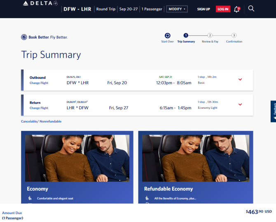Click the outbound DFW LHR route text

pyautogui.click(x=77, y=83)
